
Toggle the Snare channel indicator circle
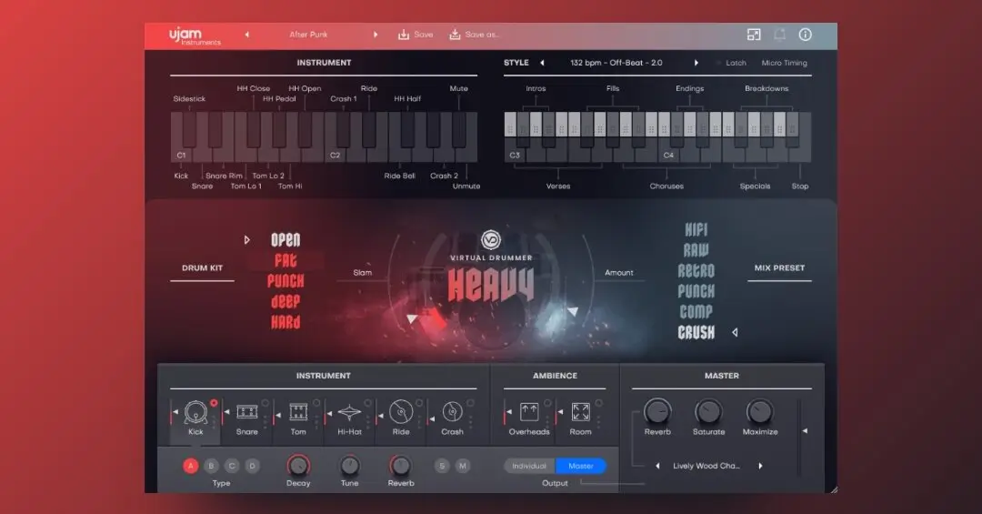coord(265,403)
